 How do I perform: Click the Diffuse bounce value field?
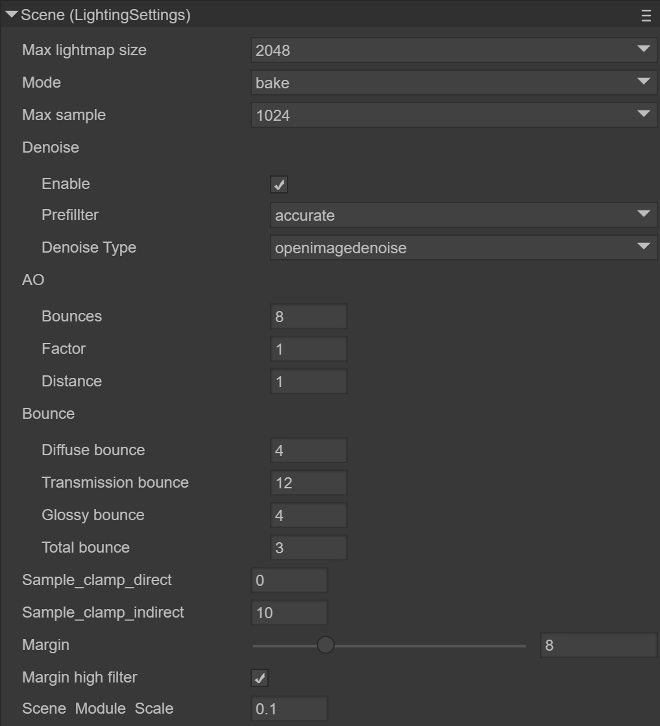pos(308,450)
